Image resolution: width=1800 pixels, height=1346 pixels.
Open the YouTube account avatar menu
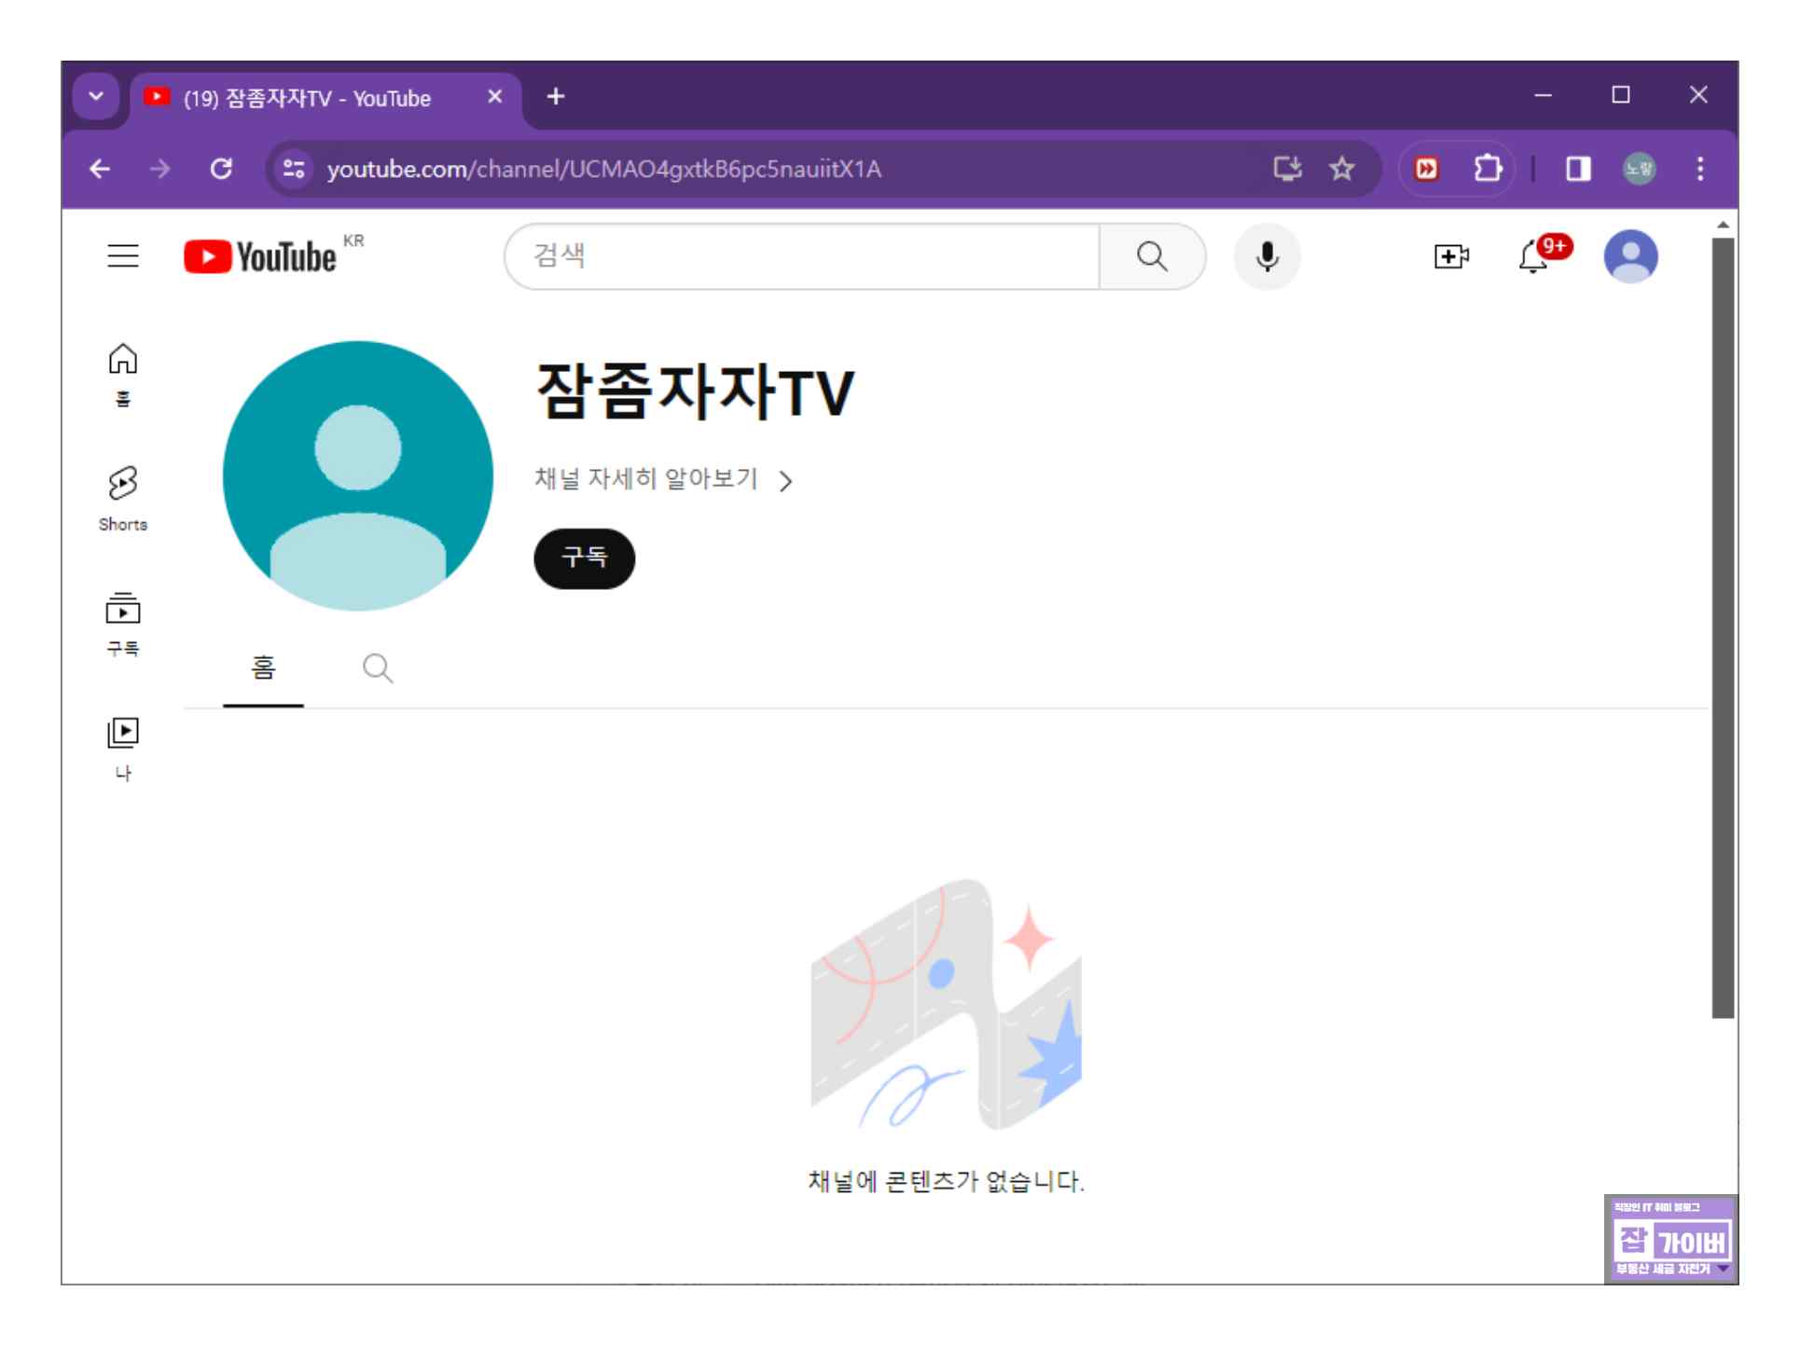(x=1629, y=256)
